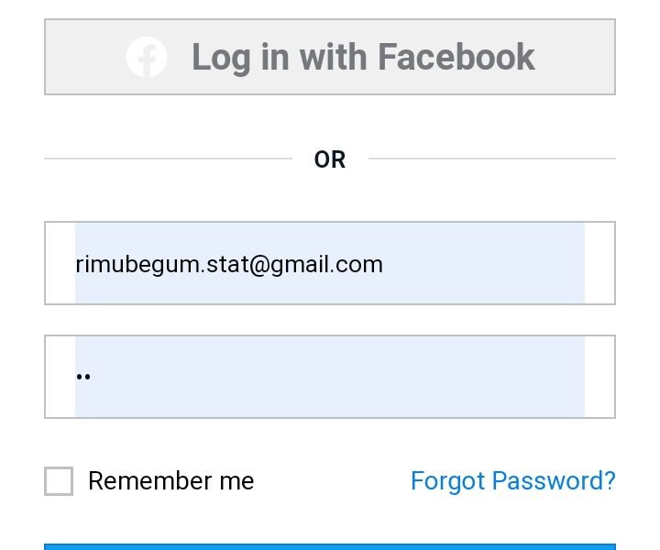The width and height of the screenshot is (660, 550).
Task: Click the Log in with Facebook button
Action: [x=330, y=57]
